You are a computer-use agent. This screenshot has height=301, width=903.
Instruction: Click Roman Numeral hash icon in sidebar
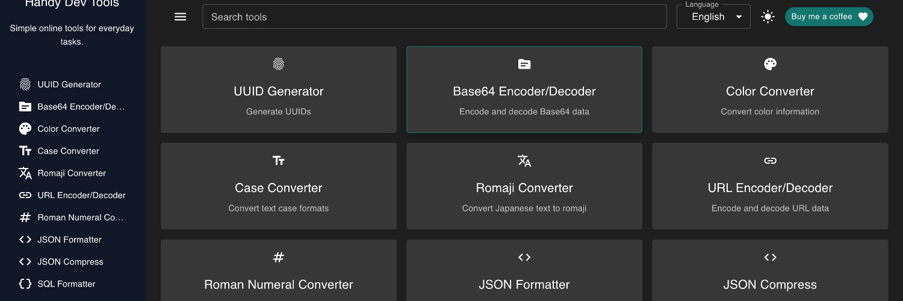click(25, 217)
